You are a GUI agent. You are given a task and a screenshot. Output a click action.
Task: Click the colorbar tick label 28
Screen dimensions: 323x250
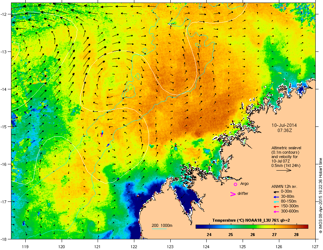pos(296,235)
